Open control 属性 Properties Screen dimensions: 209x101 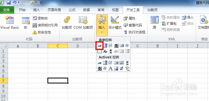pos(129,18)
